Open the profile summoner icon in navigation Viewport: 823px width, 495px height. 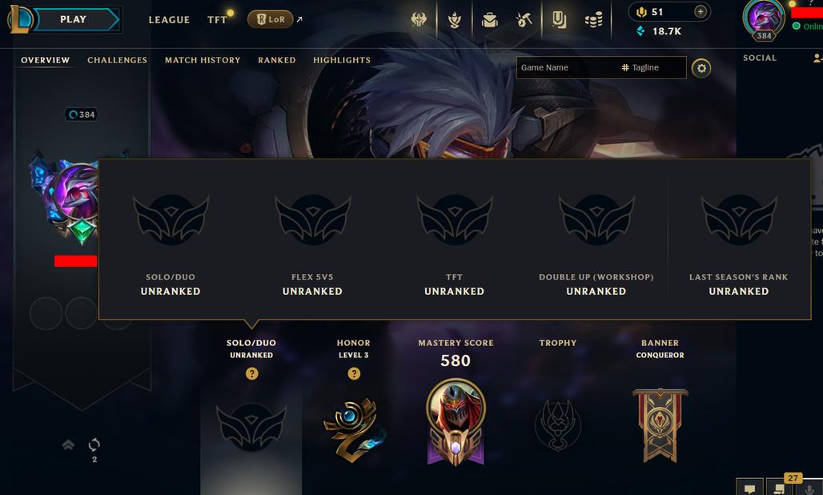pos(764,19)
